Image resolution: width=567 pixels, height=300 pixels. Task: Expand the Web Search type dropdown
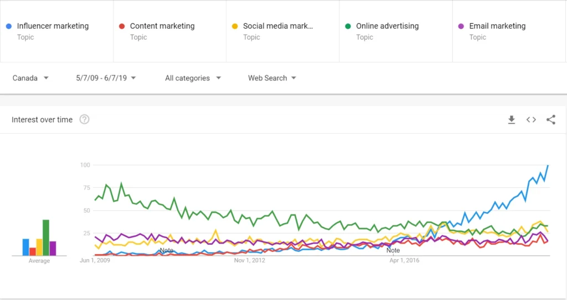pos(272,78)
